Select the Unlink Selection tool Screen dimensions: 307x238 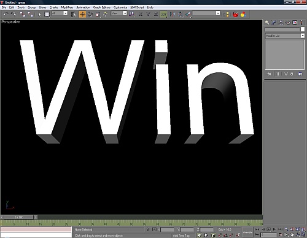tap(31, 14)
